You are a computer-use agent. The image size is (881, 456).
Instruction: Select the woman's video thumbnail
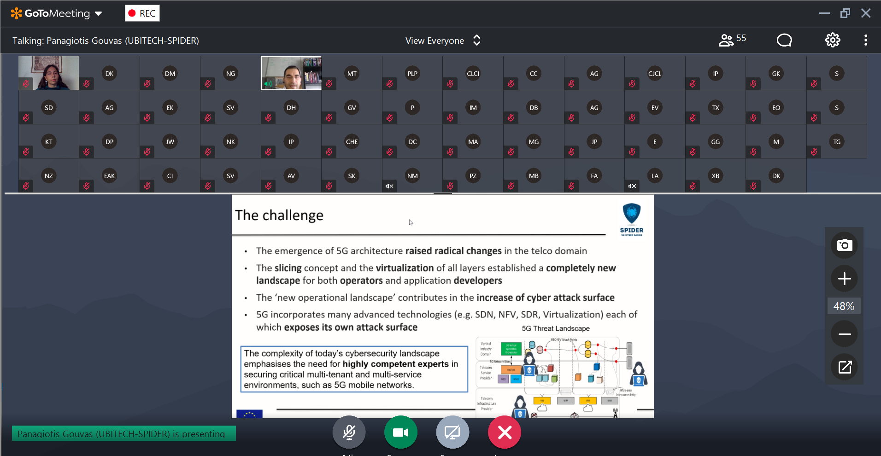tap(49, 73)
